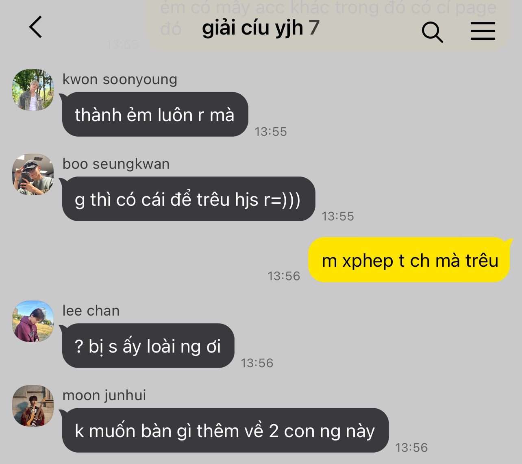Open the hamburger menu icon

483,31
